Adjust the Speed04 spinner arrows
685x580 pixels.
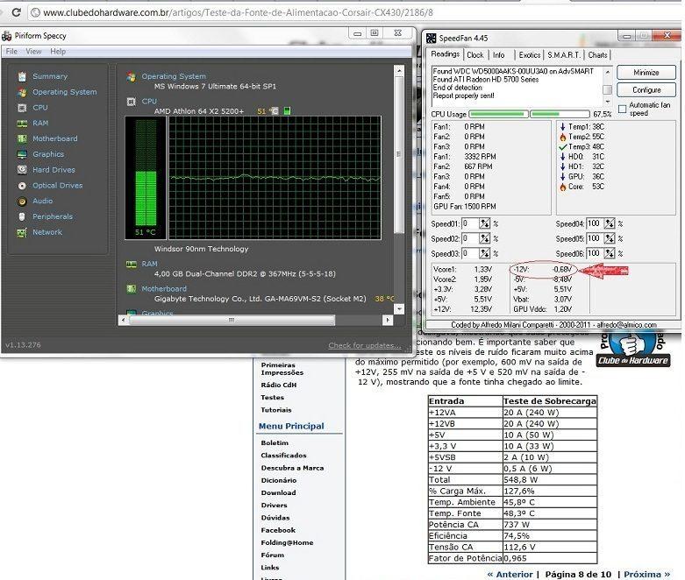point(610,223)
